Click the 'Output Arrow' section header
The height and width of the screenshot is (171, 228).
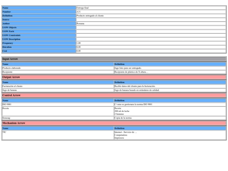114,77
